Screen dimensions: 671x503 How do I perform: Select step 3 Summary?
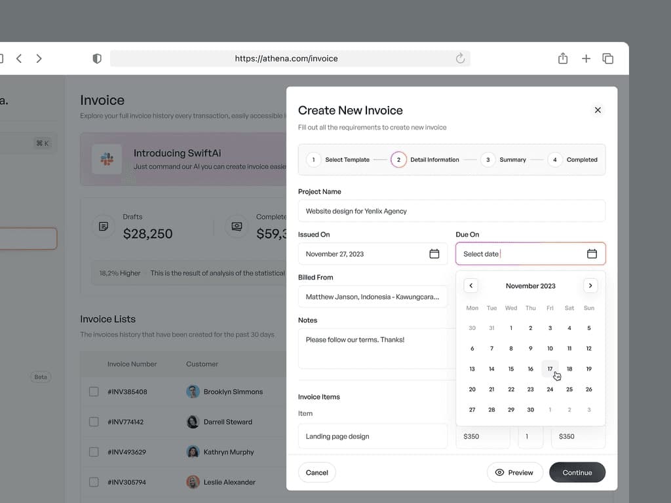(x=503, y=160)
